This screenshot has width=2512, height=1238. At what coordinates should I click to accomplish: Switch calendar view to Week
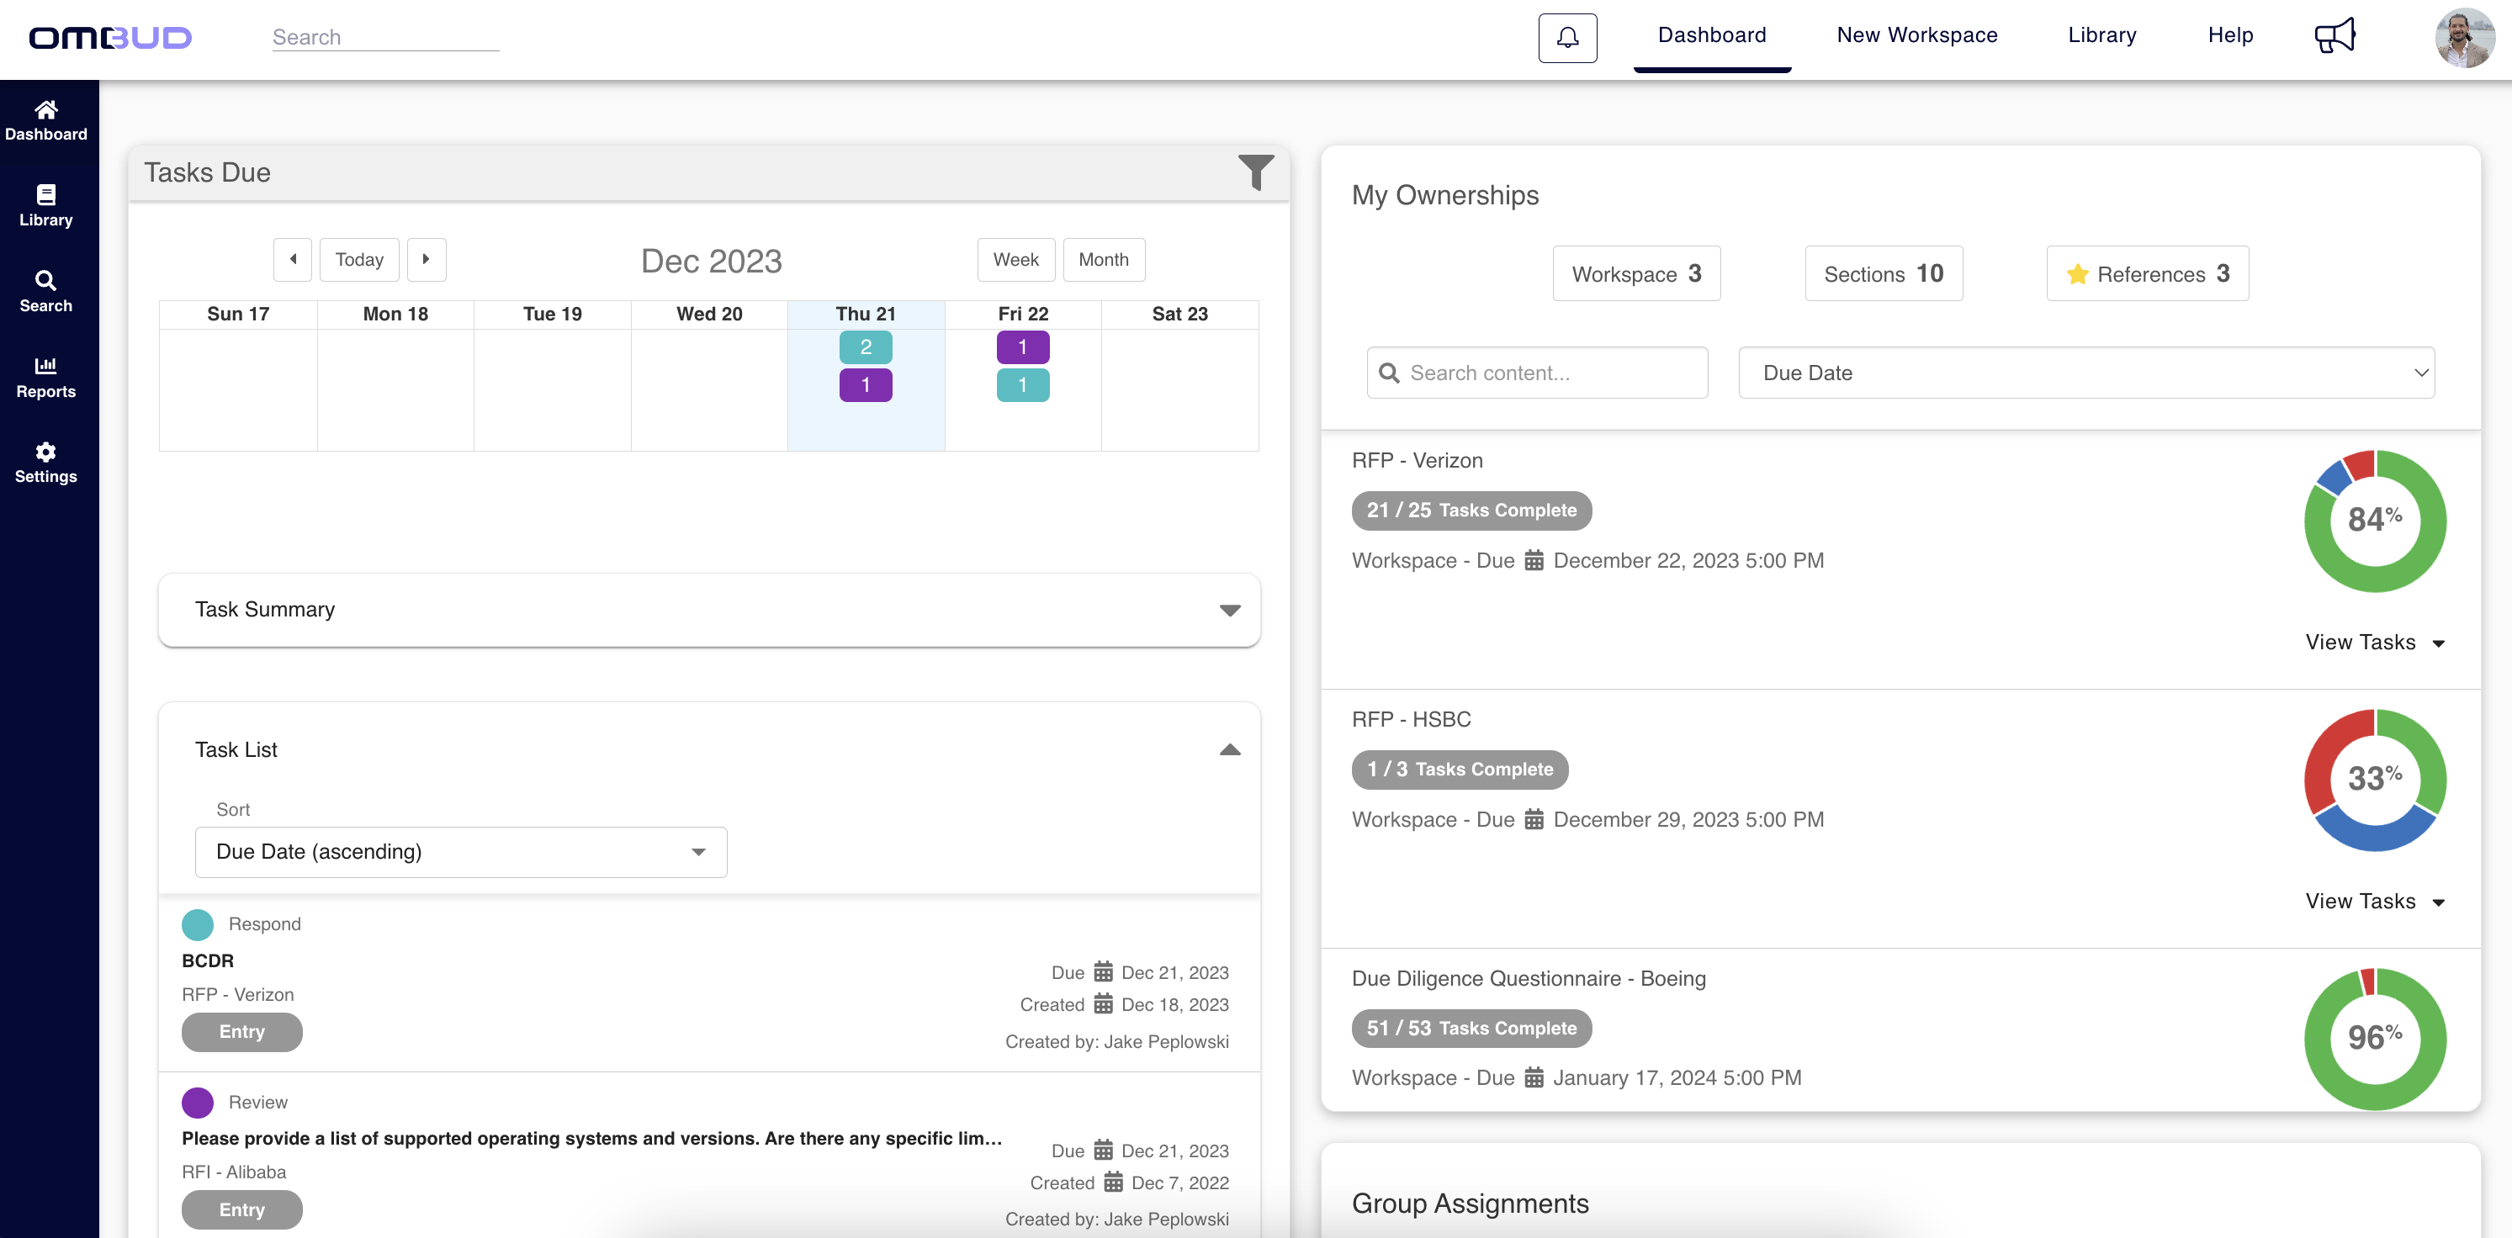[x=1016, y=259]
